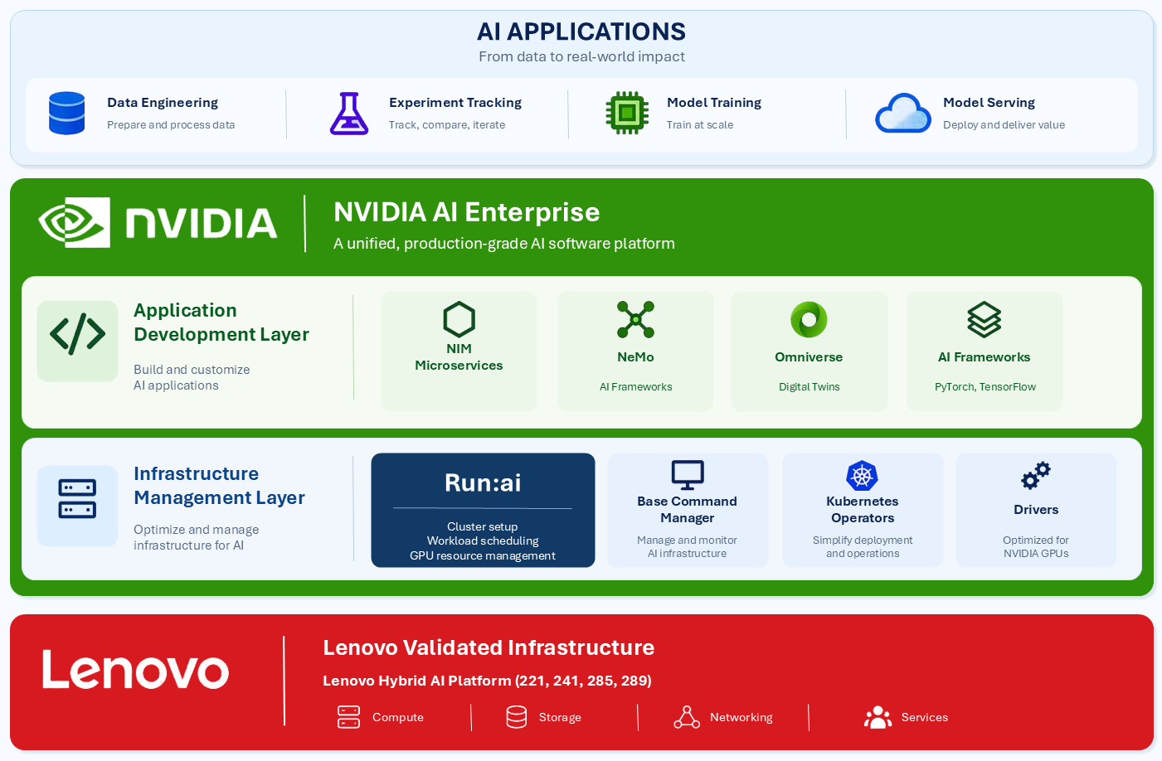This screenshot has height=761, width=1162.
Task: Click the gears icon above Drivers
Action: (1036, 476)
